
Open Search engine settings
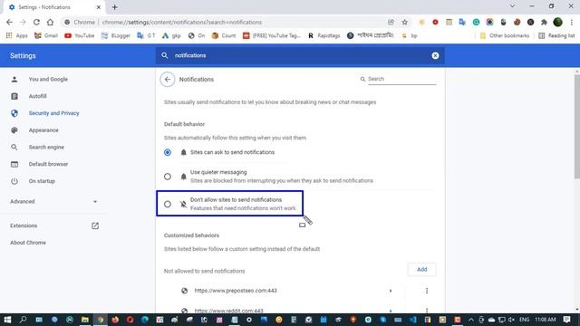46,147
